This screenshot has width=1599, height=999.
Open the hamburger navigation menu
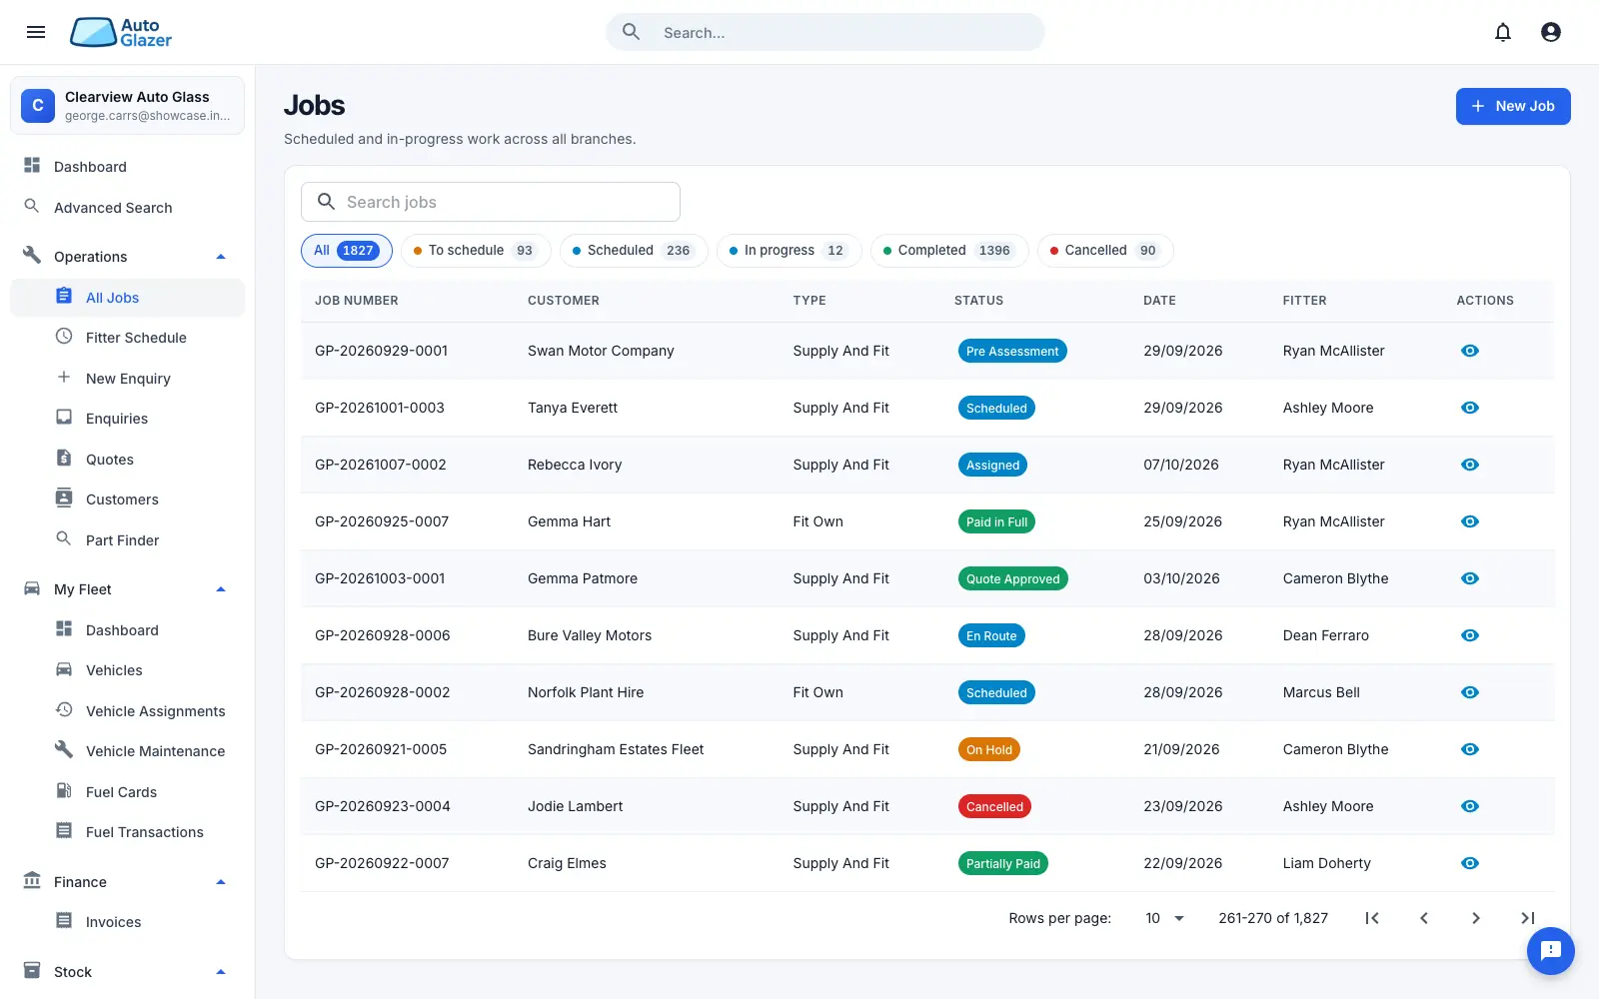coord(36,32)
